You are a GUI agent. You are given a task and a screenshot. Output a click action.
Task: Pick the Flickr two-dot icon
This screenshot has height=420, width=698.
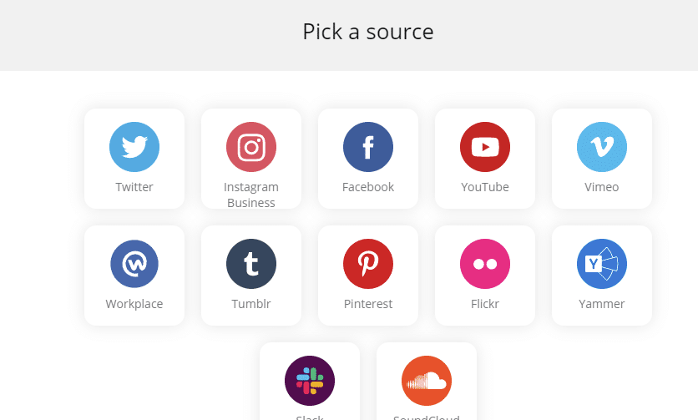pos(485,264)
